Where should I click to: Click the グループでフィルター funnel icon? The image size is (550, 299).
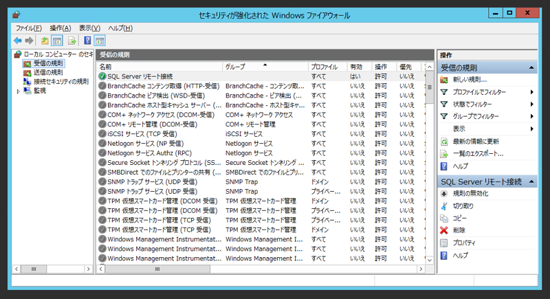pyautogui.click(x=444, y=116)
